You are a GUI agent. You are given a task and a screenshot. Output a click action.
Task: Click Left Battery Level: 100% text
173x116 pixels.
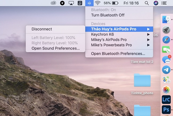tap(53, 38)
